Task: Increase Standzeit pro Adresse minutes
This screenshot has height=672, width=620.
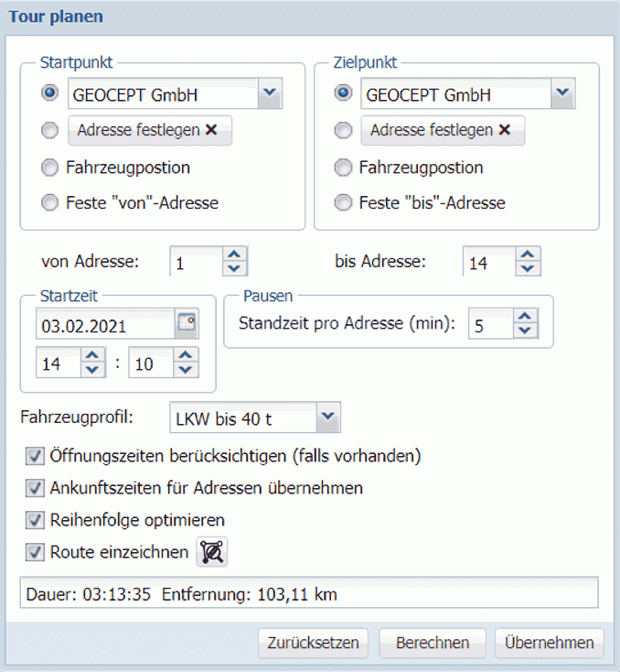Action: 525,318
